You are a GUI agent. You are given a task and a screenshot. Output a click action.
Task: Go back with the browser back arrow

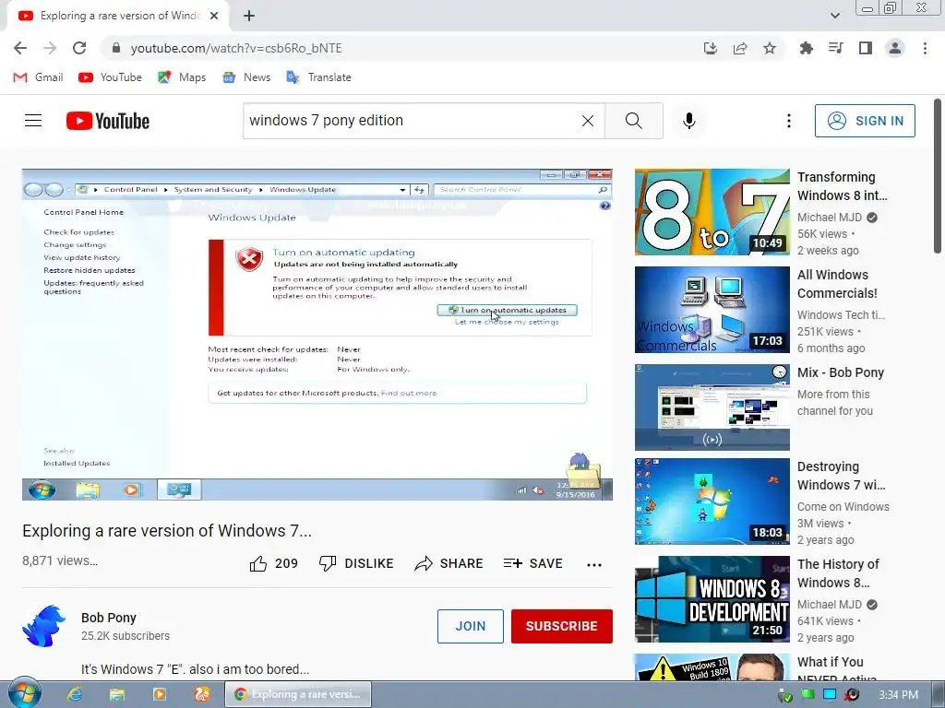[x=20, y=48]
